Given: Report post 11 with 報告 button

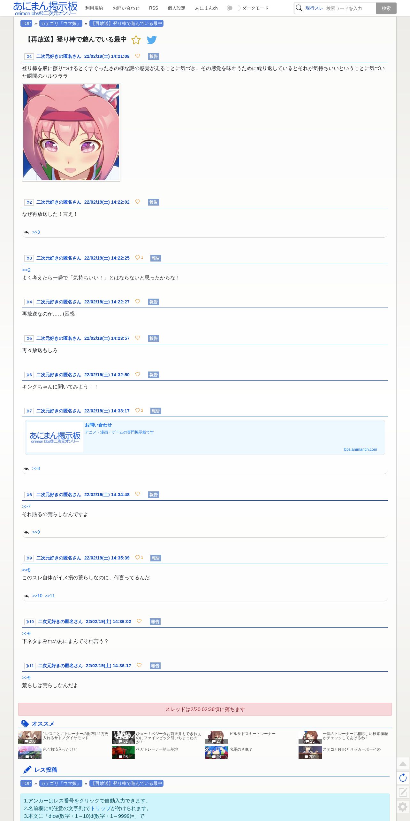Looking at the screenshot, I should pyautogui.click(x=155, y=666).
